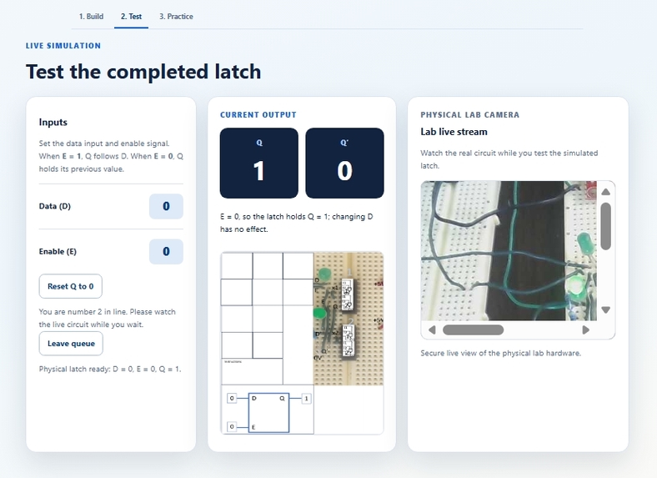This screenshot has width=657, height=478.
Task: Click the D input value box in schematic
Action: (232, 398)
